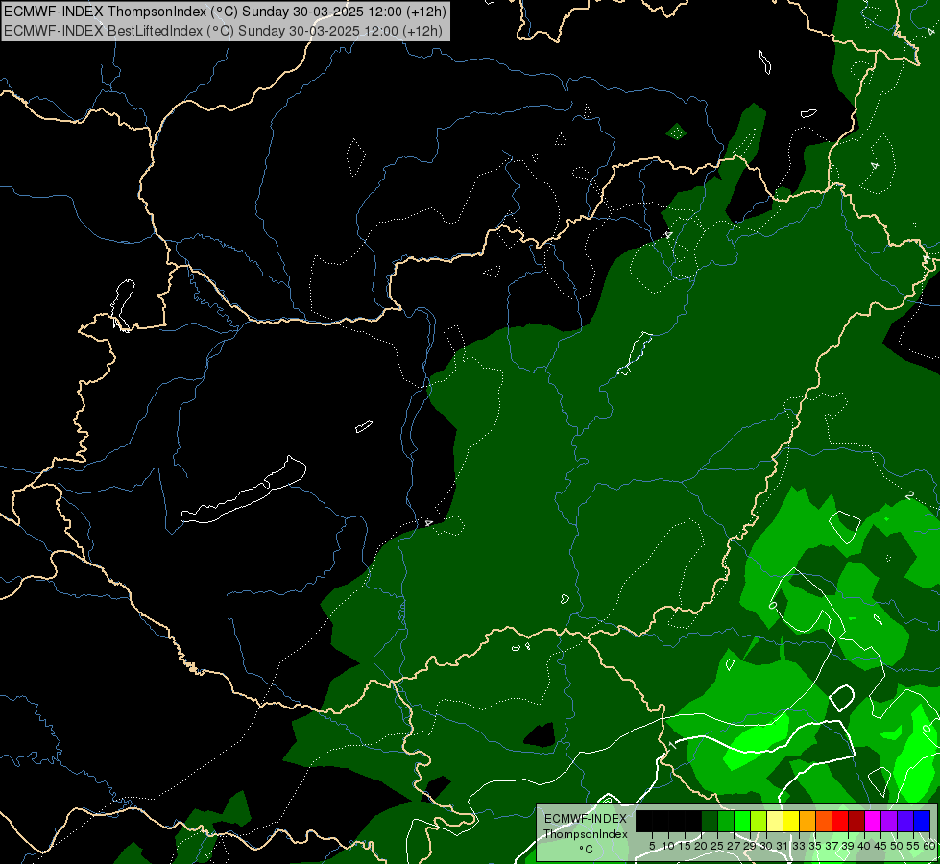The width and height of the screenshot is (940, 864).
Task: Click the legend scale value 20
Action: [701, 846]
